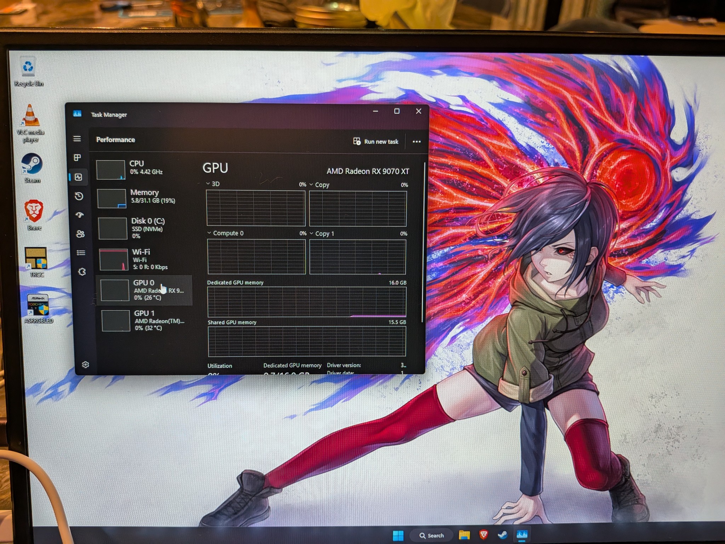This screenshot has height=544, width=725.
Task: Click the Shared GPU memory graph
Action: pyautogui.click(x=307, y=341)
